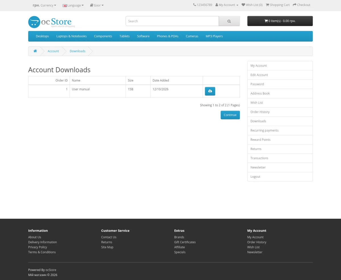Image resolution: width=341 pixels, height=280 pixels.
Task: Open the Блог dropdown menu
Action: (97, 5)
